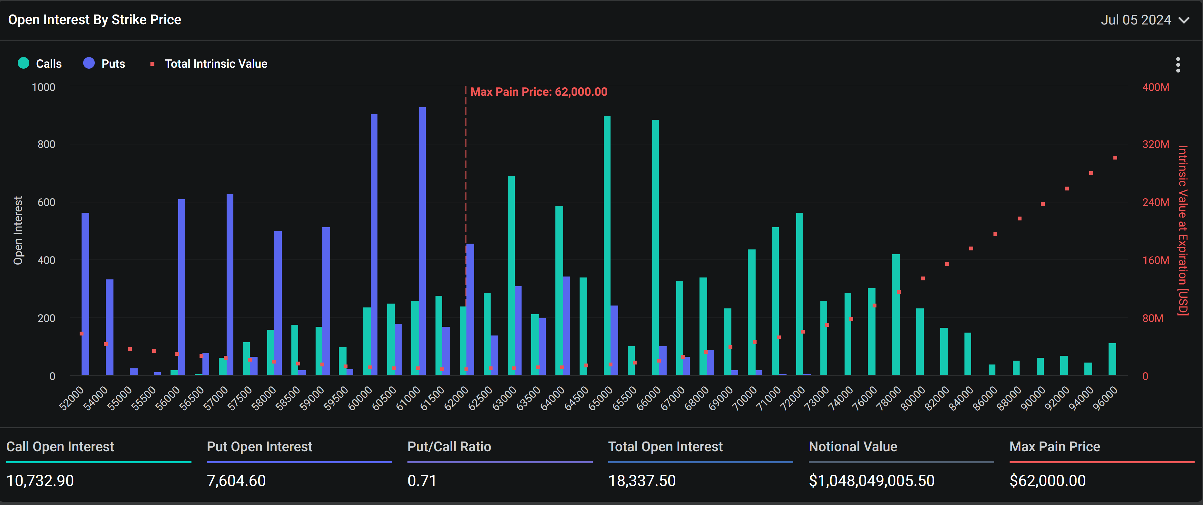Click the intrinsic value point above 96000
Screen dimensions: 1203x505
point(1115,158)
